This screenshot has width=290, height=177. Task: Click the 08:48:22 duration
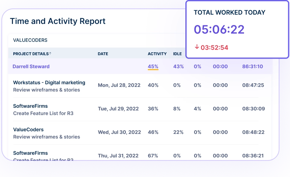(253, 132)
